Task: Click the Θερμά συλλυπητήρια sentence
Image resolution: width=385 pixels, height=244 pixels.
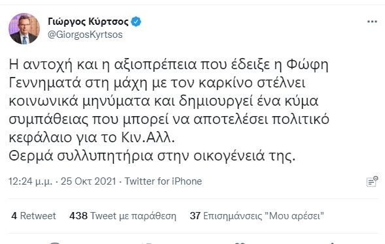Action: tap(152, 156)
